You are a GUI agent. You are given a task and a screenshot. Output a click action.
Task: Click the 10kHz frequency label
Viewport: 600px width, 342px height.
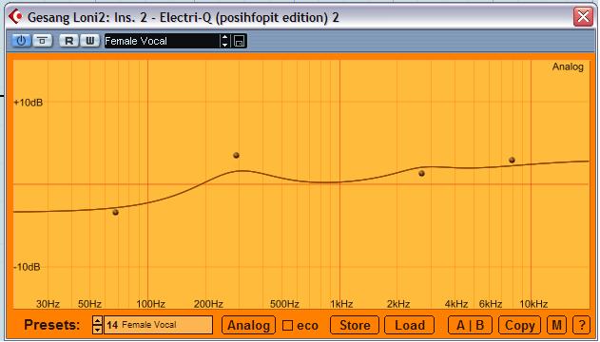coord(533,304)
